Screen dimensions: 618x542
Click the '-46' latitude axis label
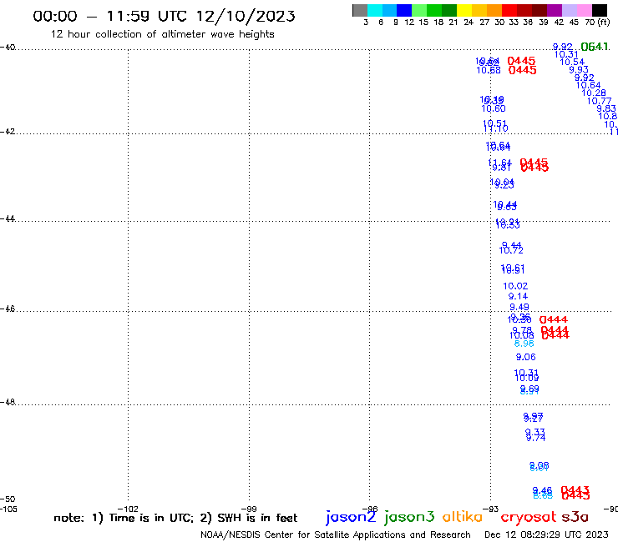[x=8, y=309]
